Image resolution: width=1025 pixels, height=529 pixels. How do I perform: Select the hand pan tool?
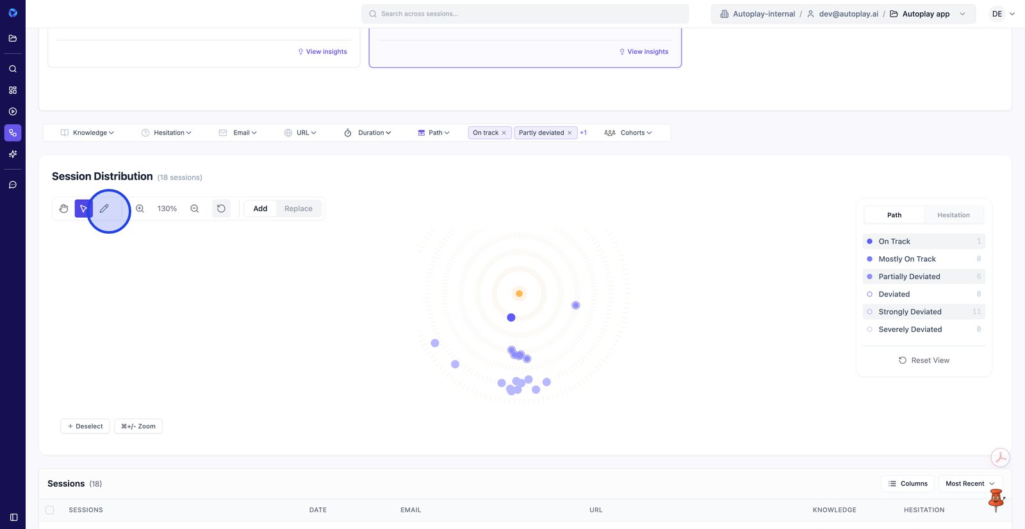63,209
